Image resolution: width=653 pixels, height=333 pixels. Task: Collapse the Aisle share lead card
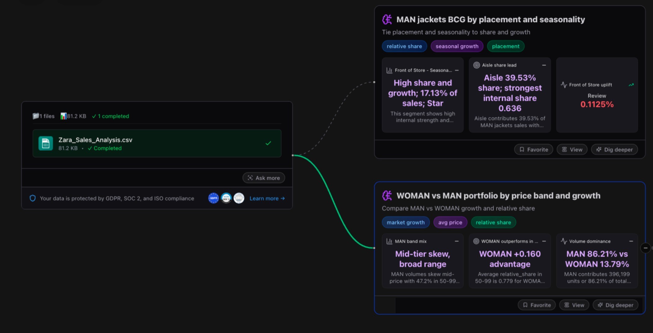(x=544, y=65)
